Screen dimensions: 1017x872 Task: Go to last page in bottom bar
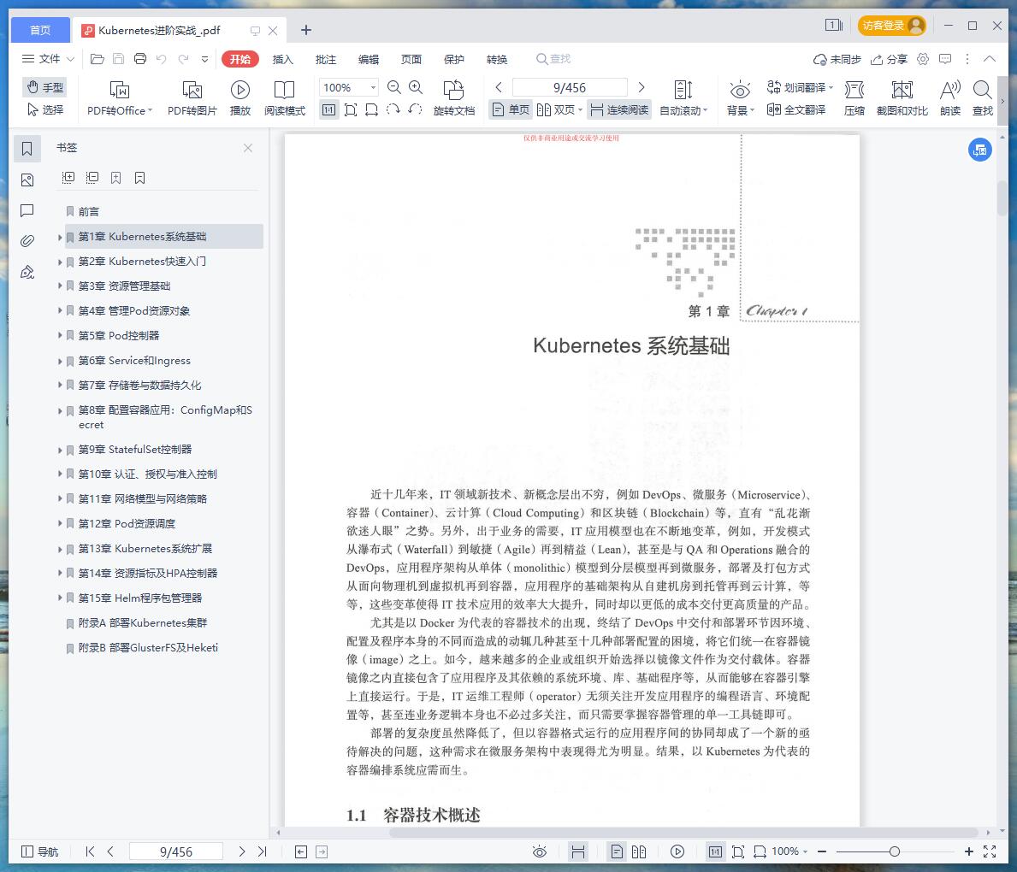[x=262, y=851]
